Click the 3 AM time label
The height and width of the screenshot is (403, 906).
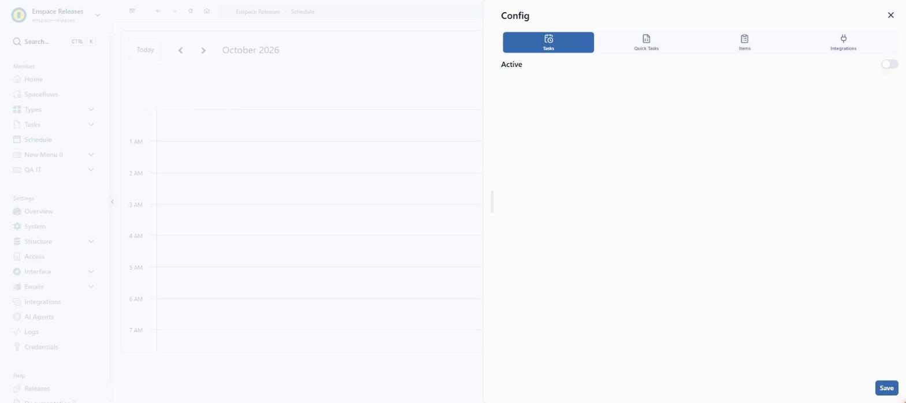point(136,204)
